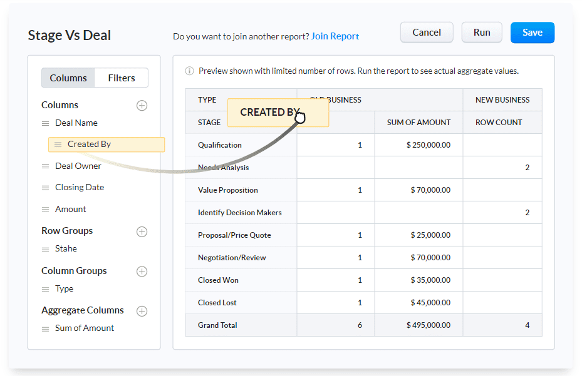
Task: Click the Cancel button
Action: [x=427, y=33]
